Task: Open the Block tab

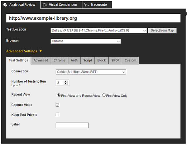Action: pyautogui.click(x=102, y=60)
